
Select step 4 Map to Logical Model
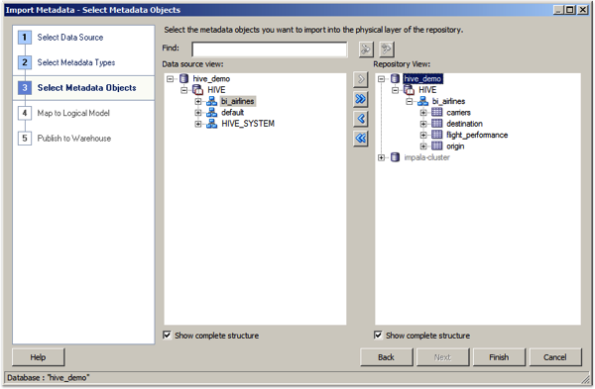73,113
